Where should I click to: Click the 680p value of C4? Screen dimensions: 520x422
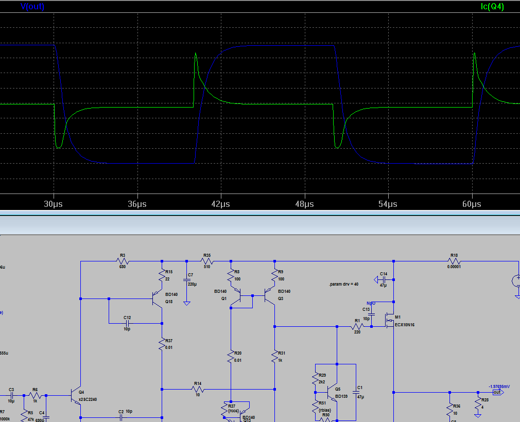coord(40,420)
